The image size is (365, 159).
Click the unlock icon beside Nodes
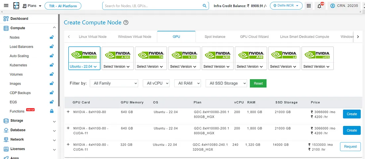click(x=52, y=37)
